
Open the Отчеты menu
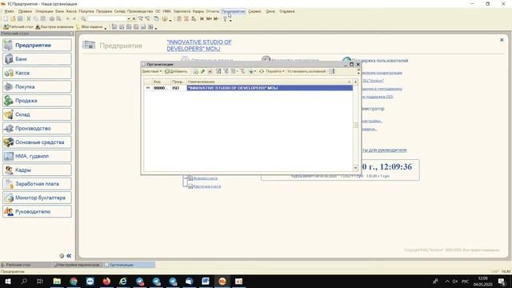213,11
